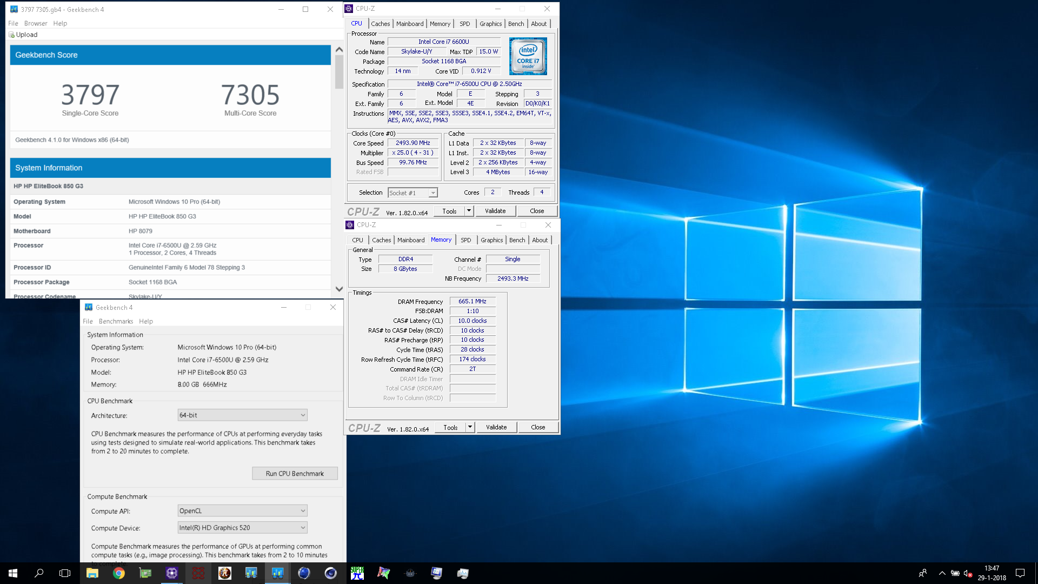Open Cinebench sphere icon on taskbar

pyautogui.click(x=331, y=573)
